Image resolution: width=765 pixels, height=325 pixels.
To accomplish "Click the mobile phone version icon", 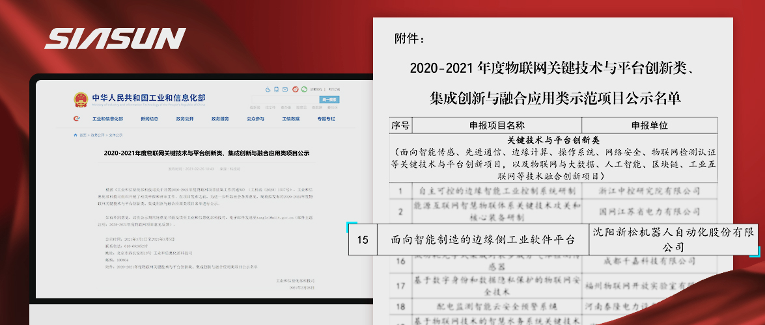I will tap(276, 90).
